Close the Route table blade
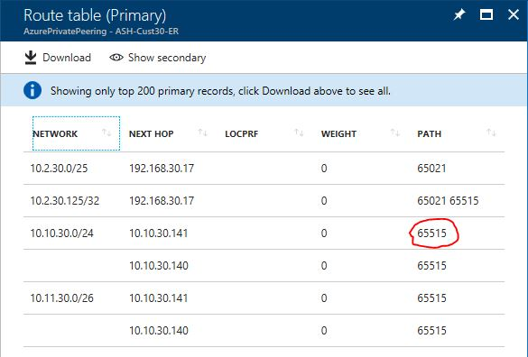528x357 pixels. coord(514,14)
